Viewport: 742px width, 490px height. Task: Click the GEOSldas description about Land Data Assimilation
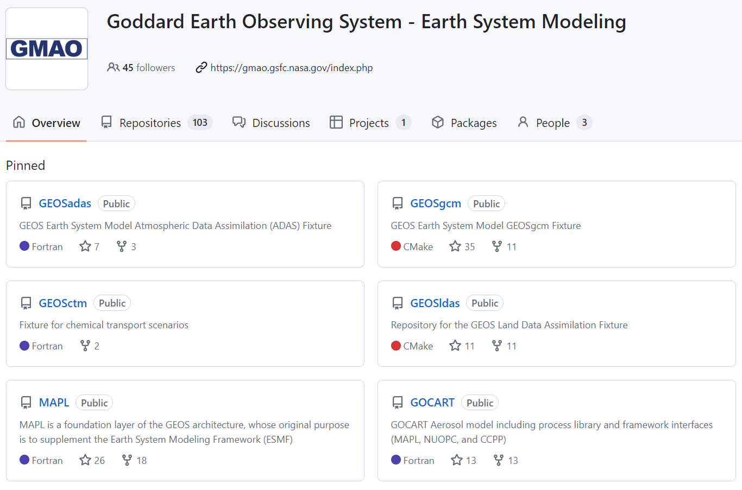coord(510,325)
